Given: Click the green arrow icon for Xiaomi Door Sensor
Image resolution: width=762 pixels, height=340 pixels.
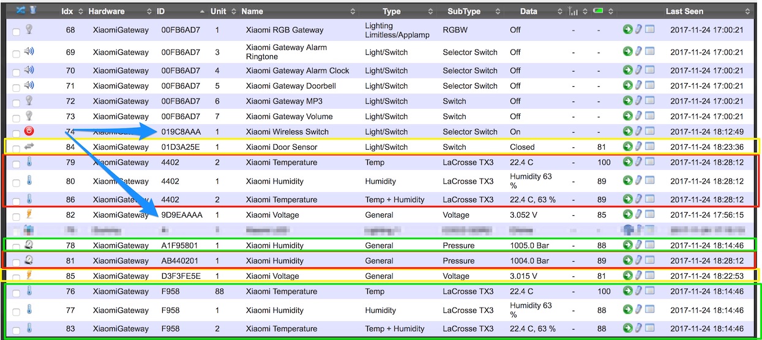Looking at the screenshot, I should click(627, 147).
